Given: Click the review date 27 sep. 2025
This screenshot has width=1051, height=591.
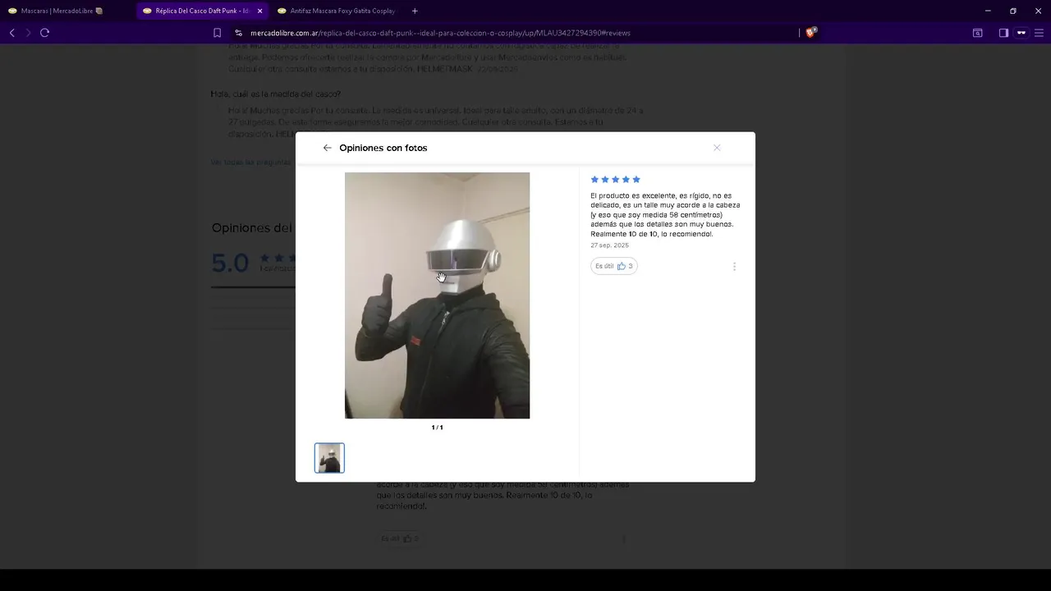Looking at the screenshot, I should pyautogui.click(x=609, y=245).
